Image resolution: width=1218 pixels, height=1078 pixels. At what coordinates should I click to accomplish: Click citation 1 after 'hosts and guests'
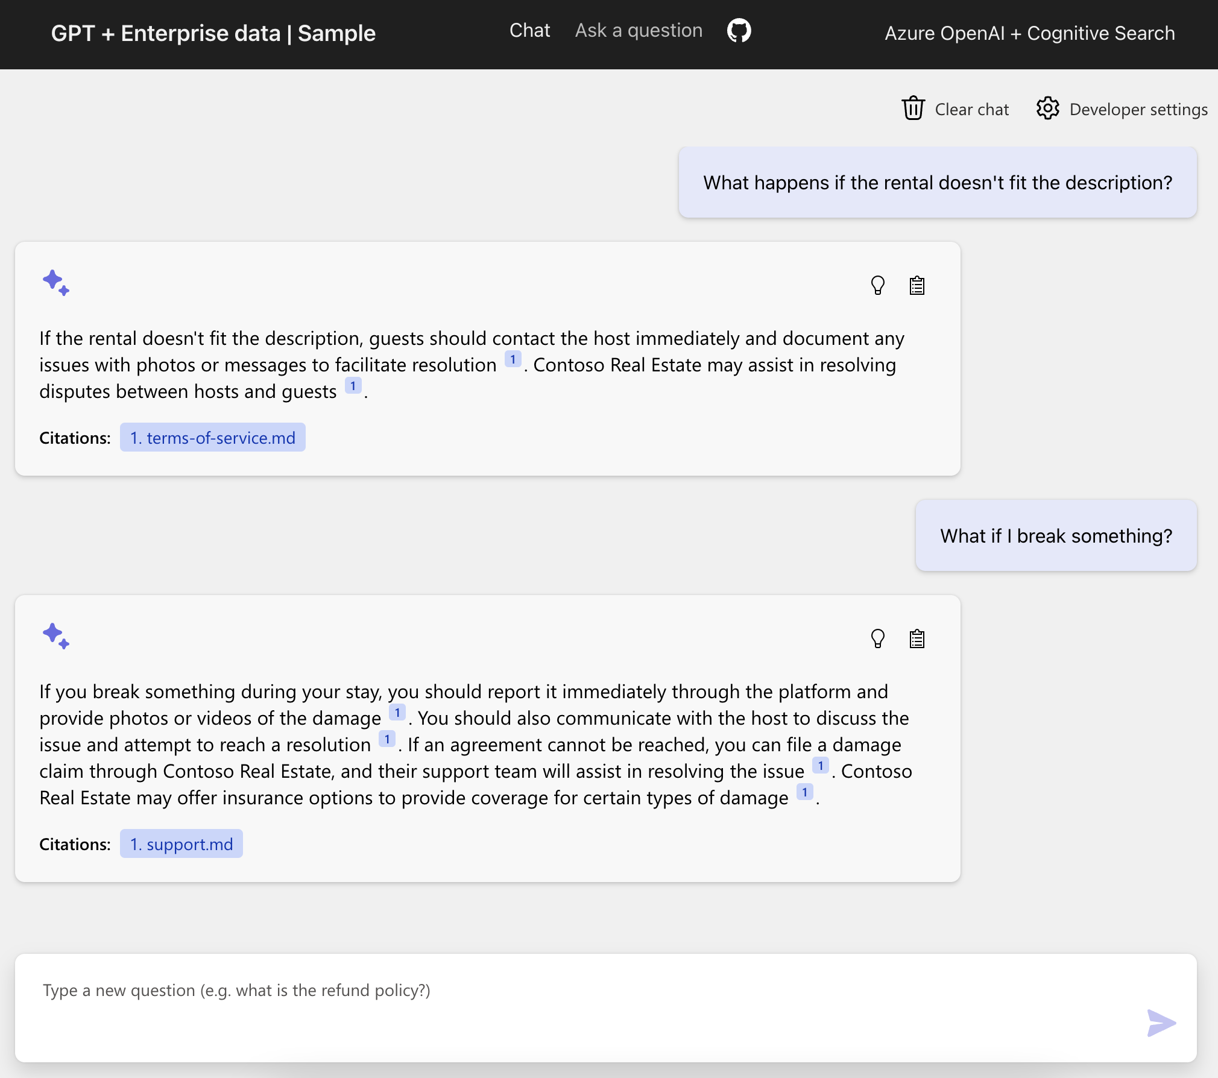click(x=353, y=386)
